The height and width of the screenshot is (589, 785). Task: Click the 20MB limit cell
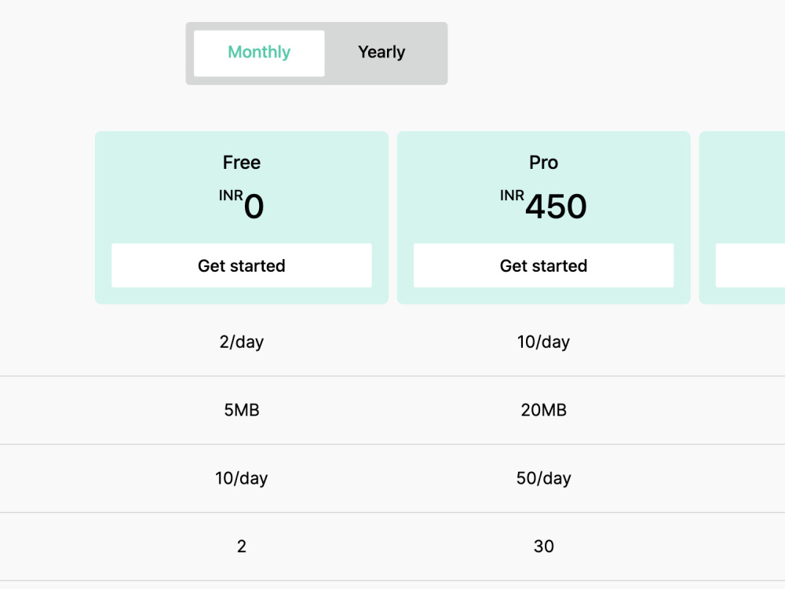pyautogui.click(x=543, y=410)
